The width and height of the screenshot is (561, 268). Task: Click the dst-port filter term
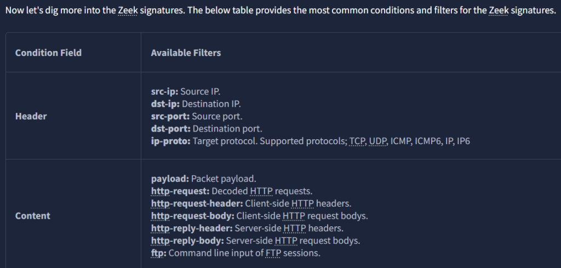tap(170, 129)
